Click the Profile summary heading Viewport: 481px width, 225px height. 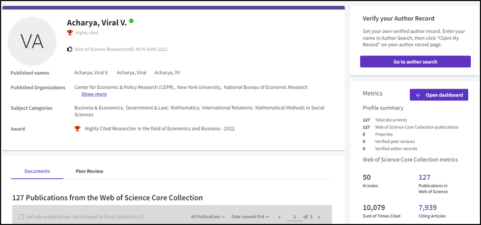[x=383, y=108]
